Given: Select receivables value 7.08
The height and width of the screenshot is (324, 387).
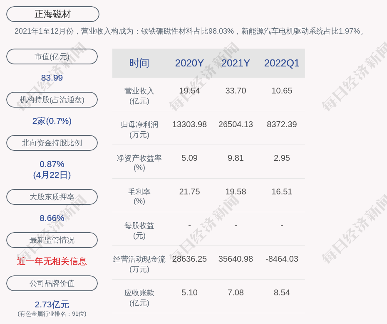Looking at the screenshot, I should [x=236, y=292].
